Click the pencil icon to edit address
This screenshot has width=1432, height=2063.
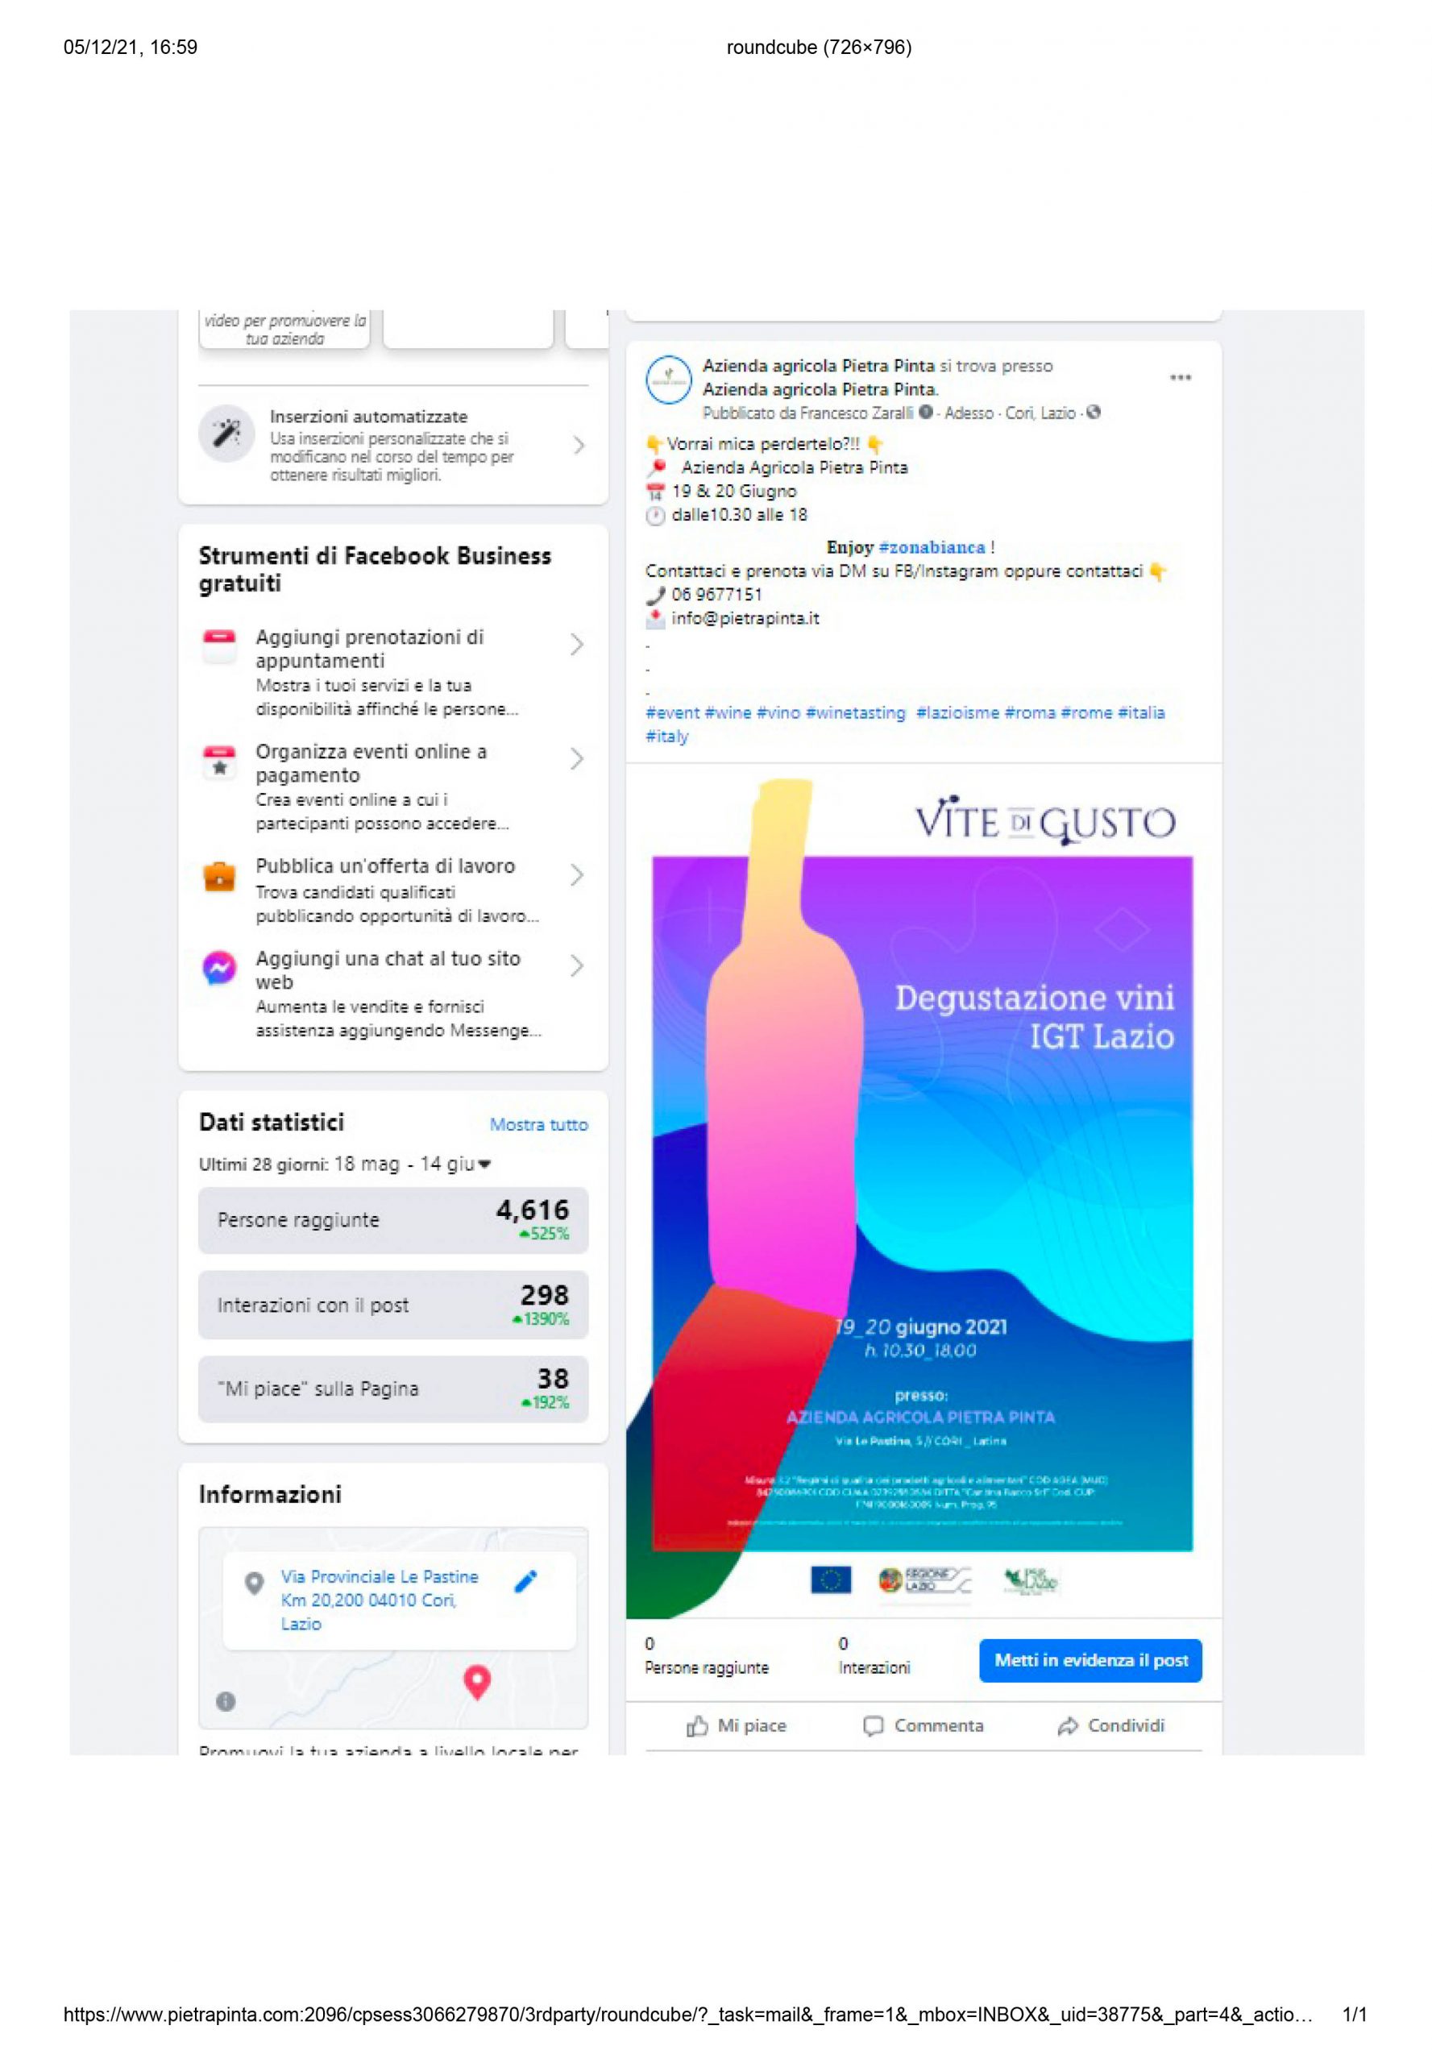pyautogui.click(x=525, y=1580)
